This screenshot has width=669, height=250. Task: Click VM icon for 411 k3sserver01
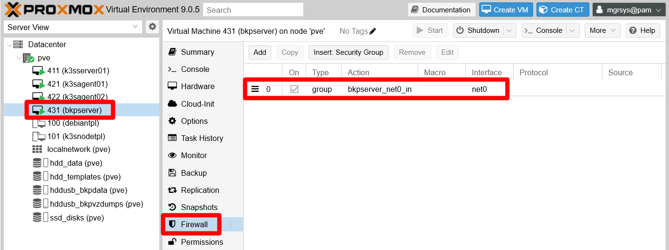(38, 71)
